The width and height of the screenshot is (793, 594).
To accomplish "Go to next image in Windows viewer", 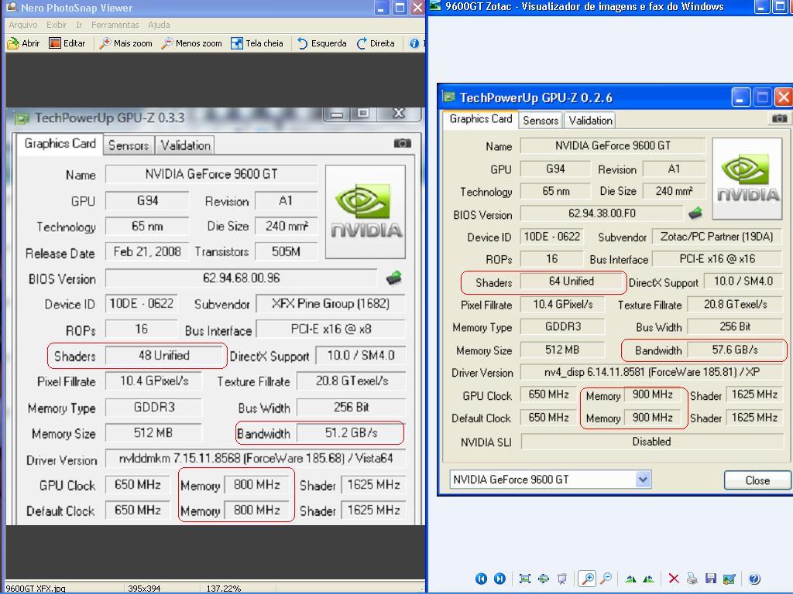I will click(499, 579).
